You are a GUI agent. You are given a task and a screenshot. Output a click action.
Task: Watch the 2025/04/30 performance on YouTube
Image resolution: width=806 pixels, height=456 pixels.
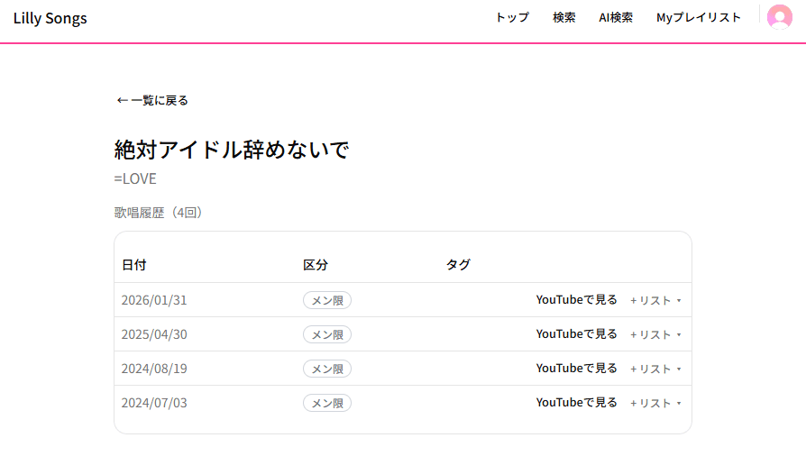[576, 334]
